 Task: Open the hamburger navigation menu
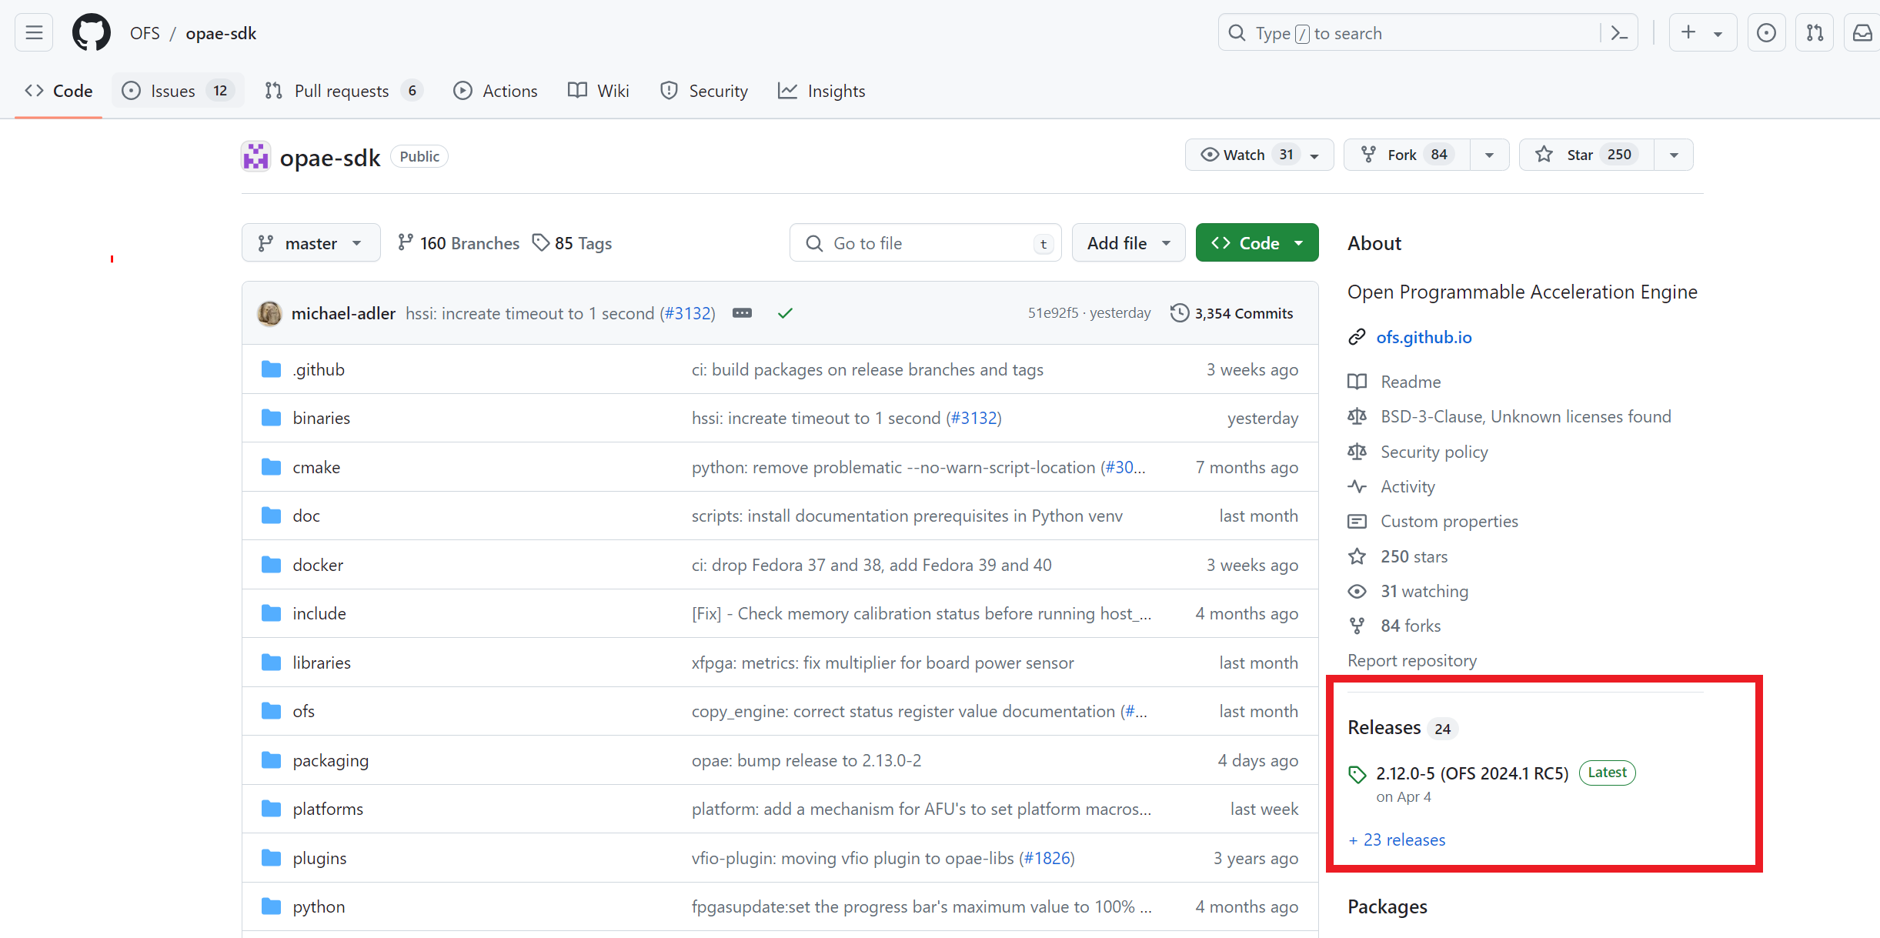34,32
